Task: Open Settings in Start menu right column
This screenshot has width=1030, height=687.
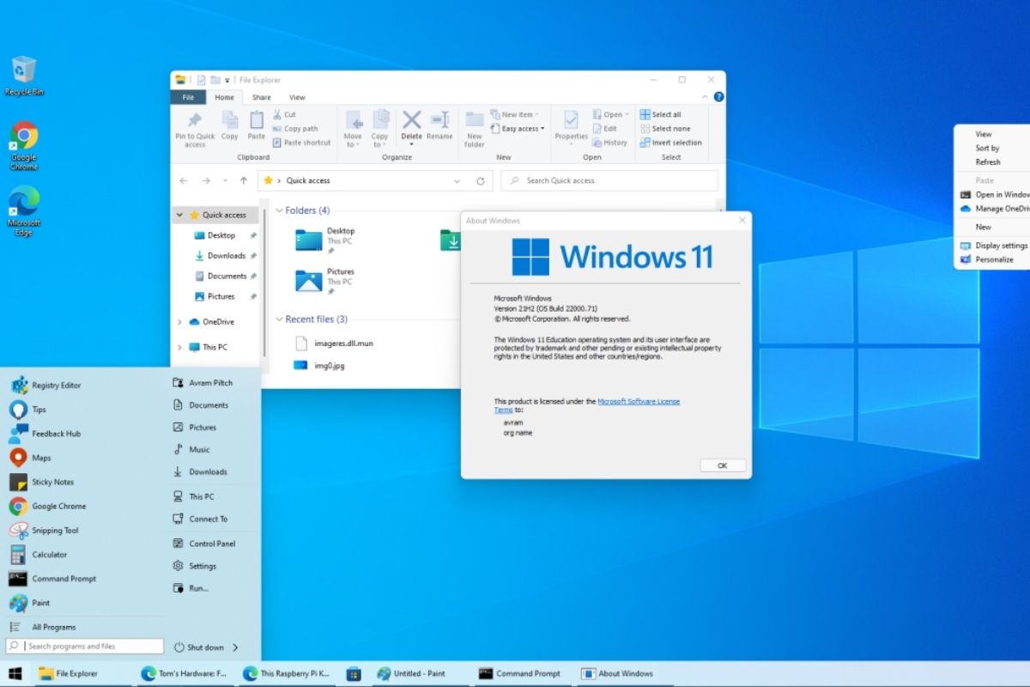Action: (195, 566)
